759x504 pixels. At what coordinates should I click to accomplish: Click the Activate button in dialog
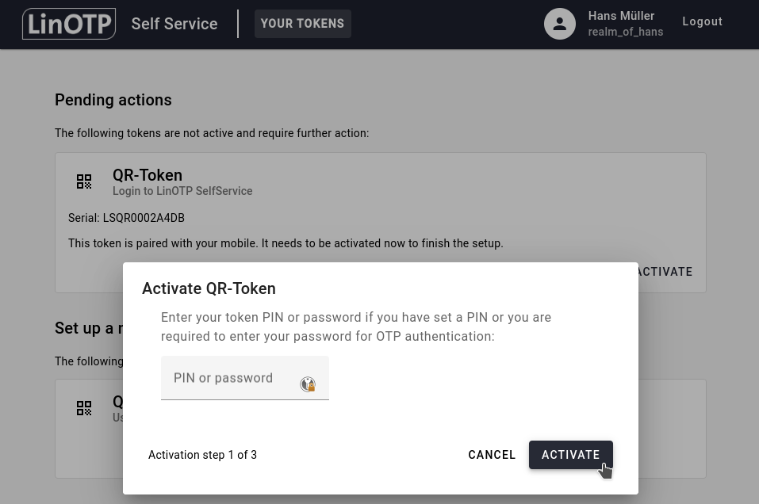coord(570,455)
